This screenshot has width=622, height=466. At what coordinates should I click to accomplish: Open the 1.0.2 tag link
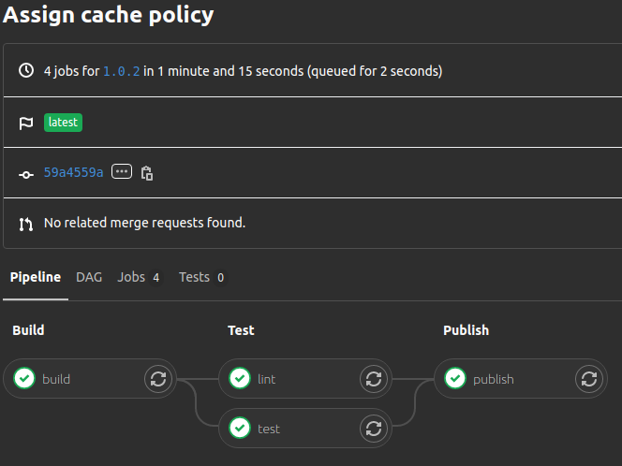tap(122, 71)
